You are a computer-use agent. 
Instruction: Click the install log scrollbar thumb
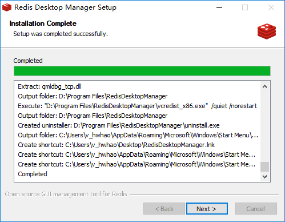(264, 166)
